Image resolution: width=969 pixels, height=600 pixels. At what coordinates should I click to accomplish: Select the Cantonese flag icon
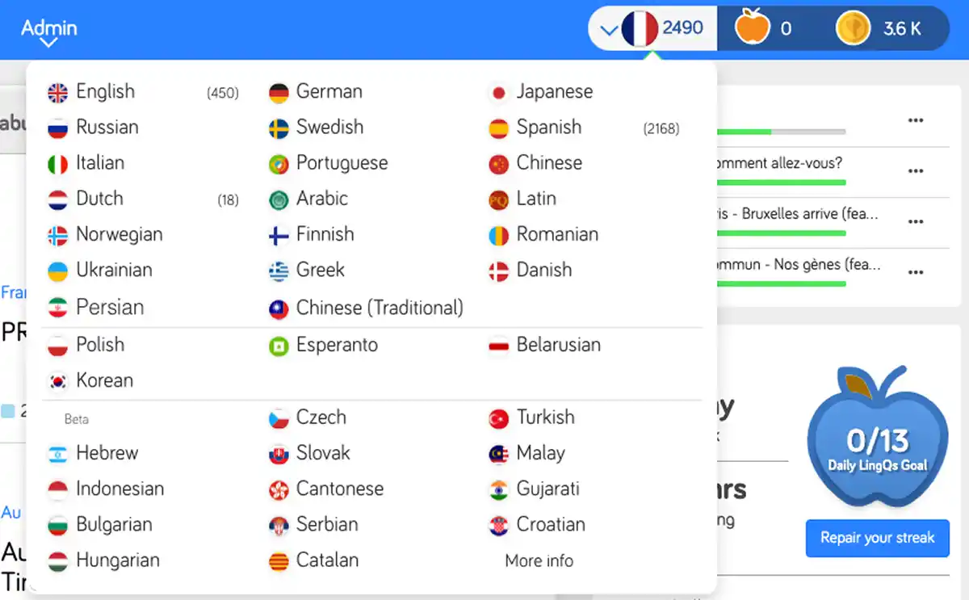(279, 489)
